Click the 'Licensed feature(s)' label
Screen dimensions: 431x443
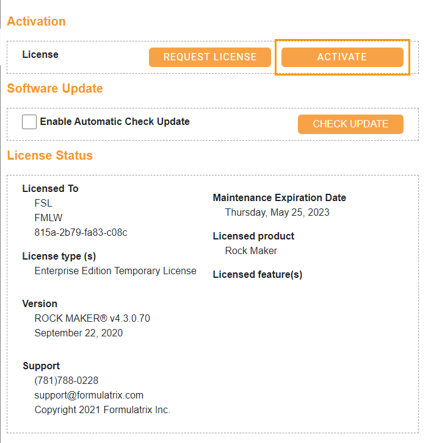(258, 274)
